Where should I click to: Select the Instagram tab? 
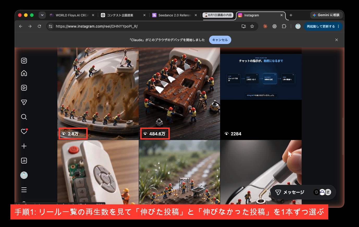pyautogui.click(x=261, y=15)
